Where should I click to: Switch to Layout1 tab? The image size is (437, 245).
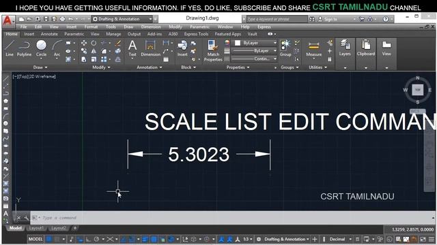36,228
